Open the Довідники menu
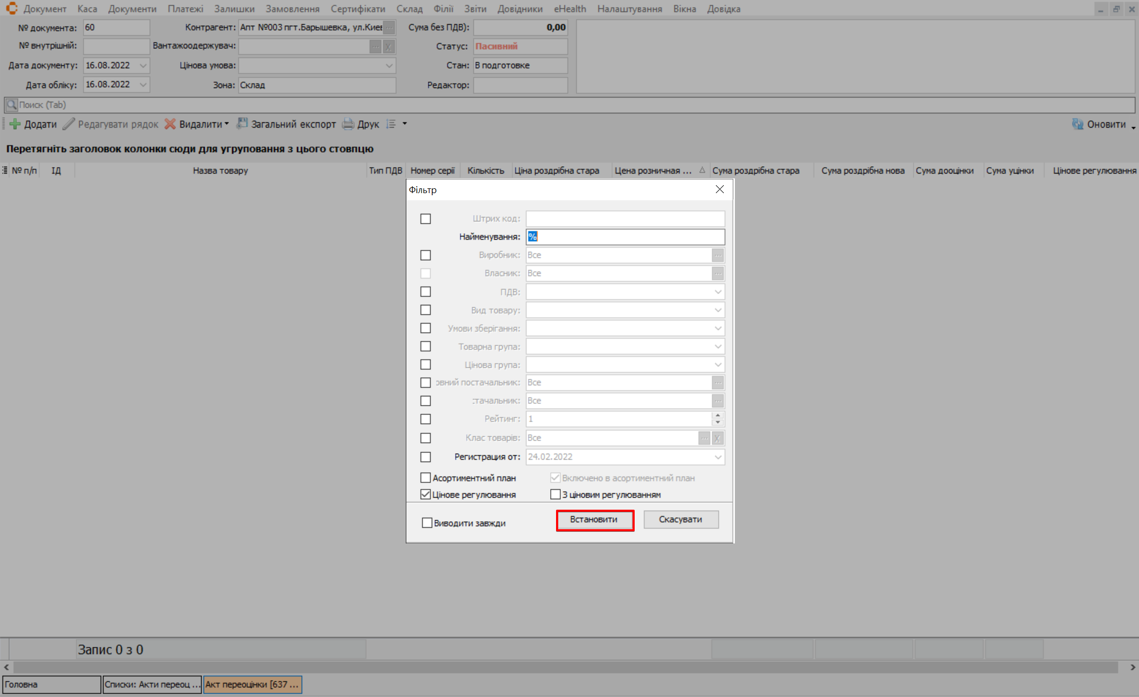This screenshot has width=1139, height=697. coord(520,9)
